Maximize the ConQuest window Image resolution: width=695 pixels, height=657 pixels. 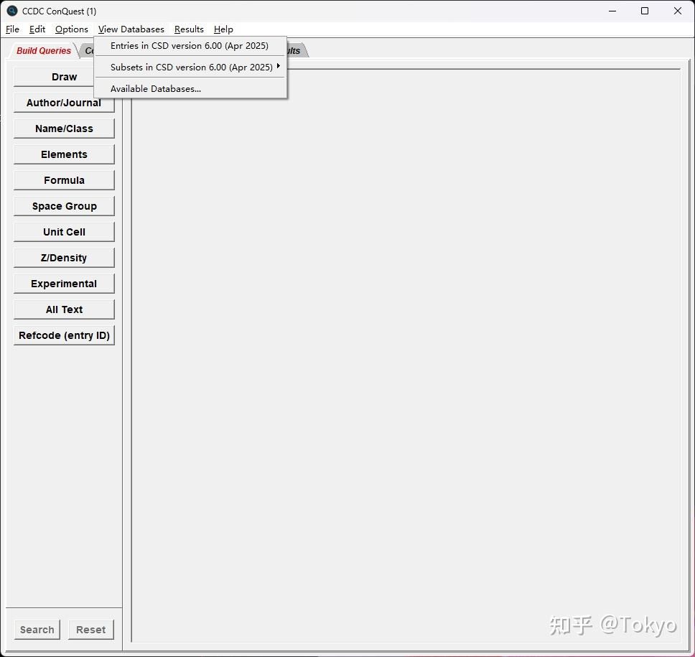pos(645,11)
